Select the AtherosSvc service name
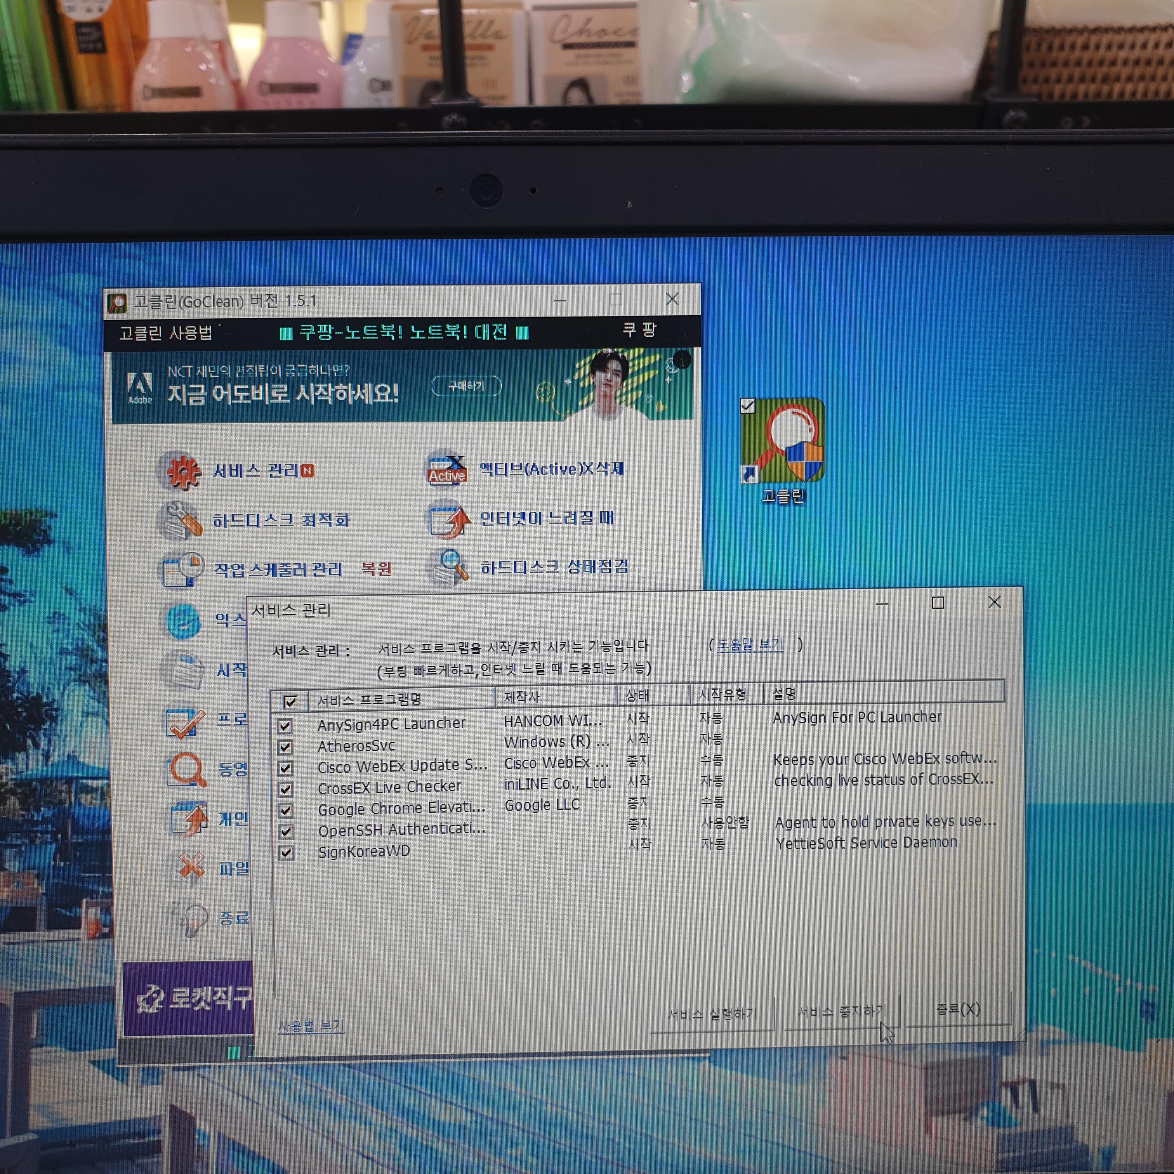 point(356,746)
